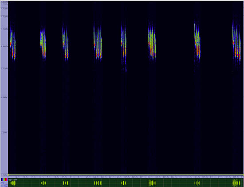The height and width of the screenshot is (187, 244).
Task: Click the yellow position bar below the spectrogram
Action: (126, 175)
